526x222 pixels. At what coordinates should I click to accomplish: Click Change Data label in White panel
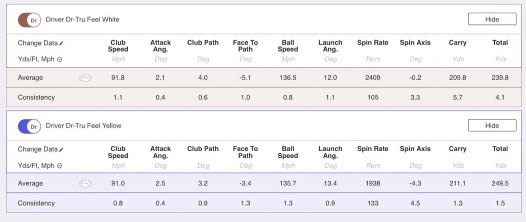click(x=38, y=43)
